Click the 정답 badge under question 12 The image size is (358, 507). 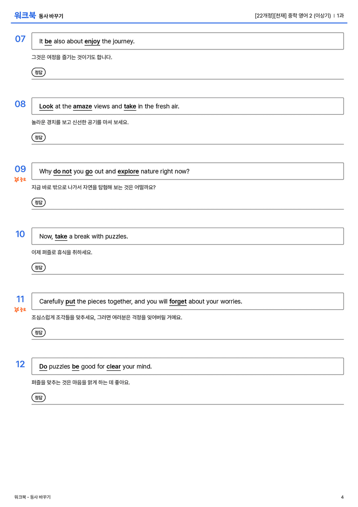click(x=38, y=397)
